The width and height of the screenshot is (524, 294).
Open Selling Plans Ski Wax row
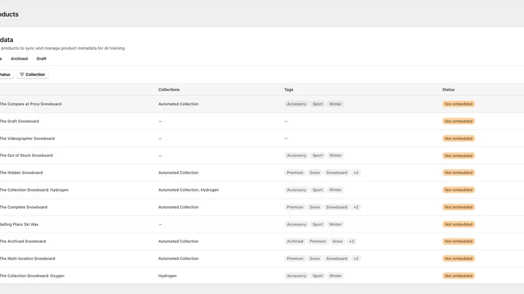click(262, 224)
